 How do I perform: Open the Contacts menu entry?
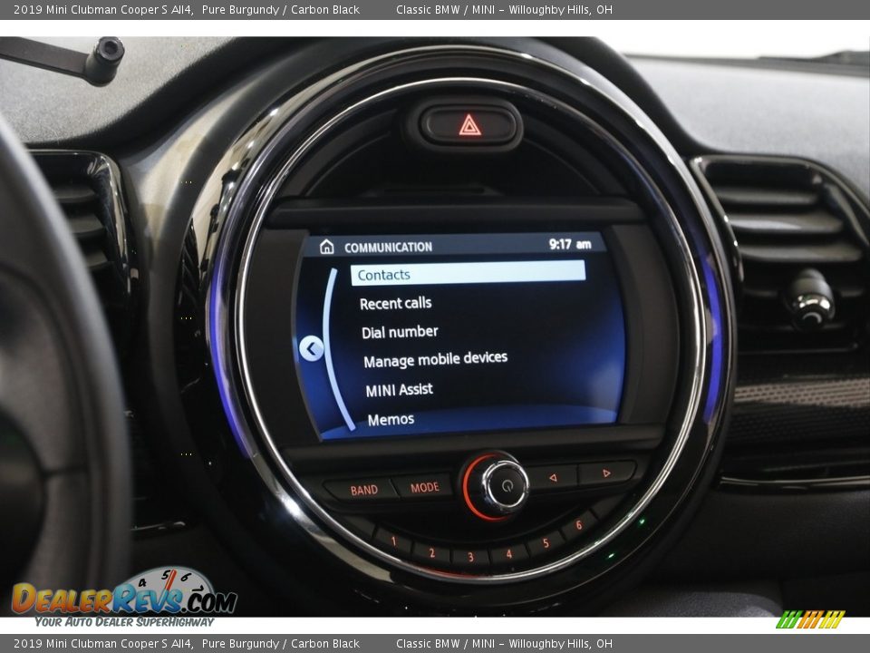[468, 273]
